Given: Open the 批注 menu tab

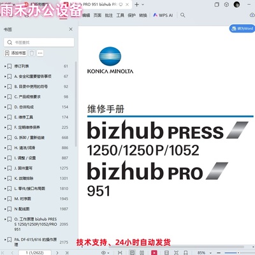Looking at the screenshot, I should pyautogui.click(x=109, y=15).
